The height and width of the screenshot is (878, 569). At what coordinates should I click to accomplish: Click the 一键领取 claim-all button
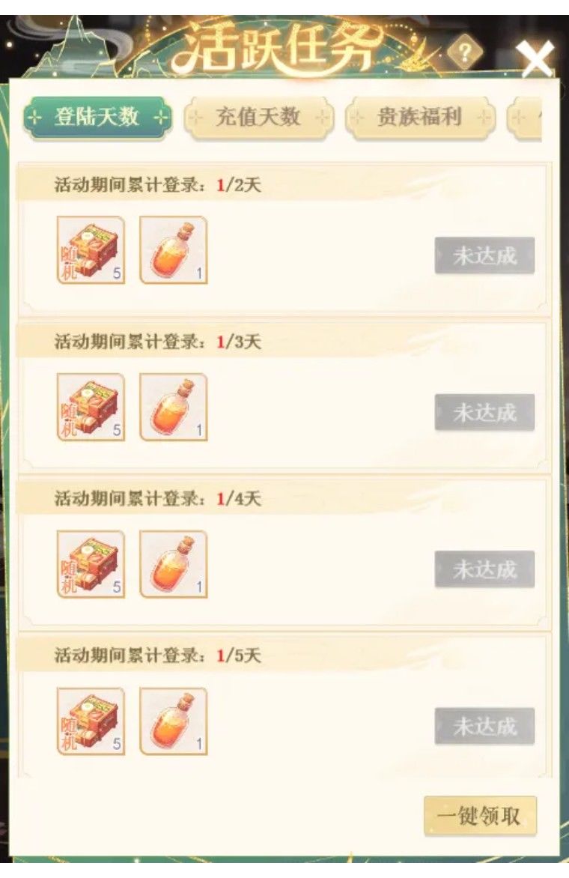[480, 816]
